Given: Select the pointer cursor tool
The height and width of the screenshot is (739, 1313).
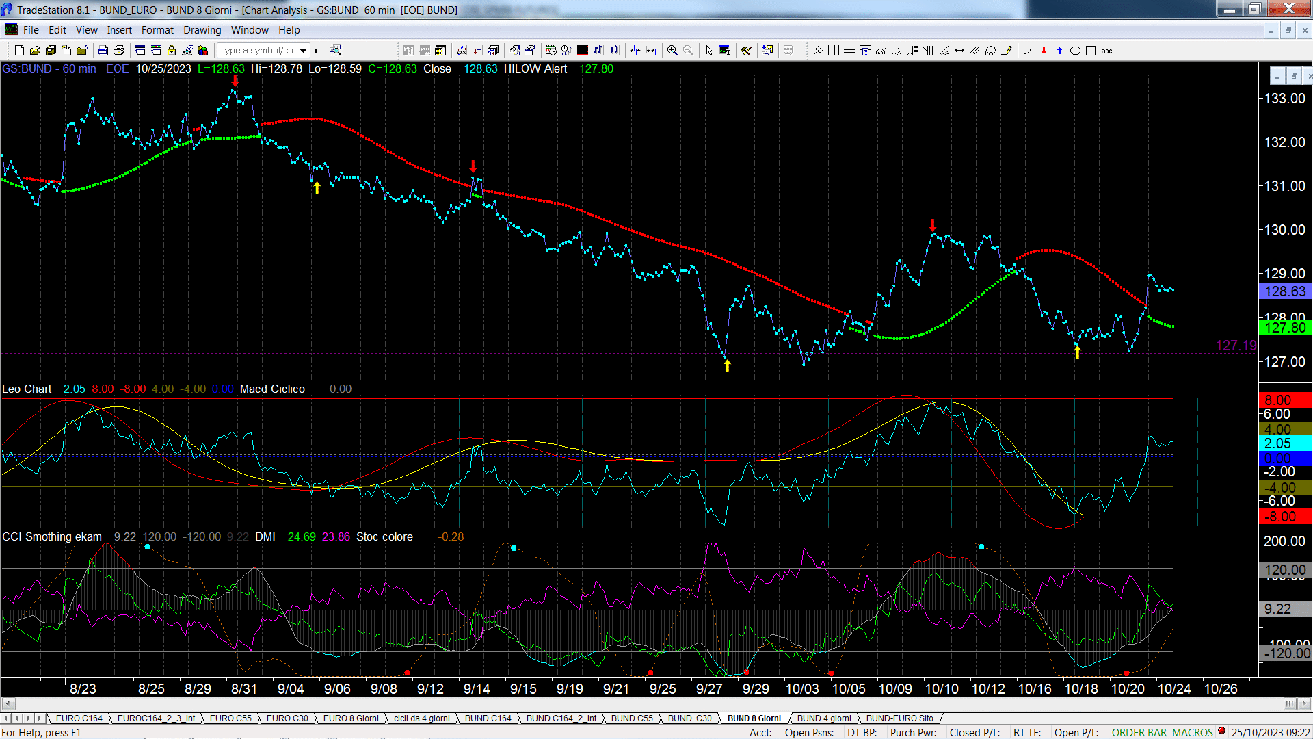Looking at the screenshot, I should pos(709,51).
